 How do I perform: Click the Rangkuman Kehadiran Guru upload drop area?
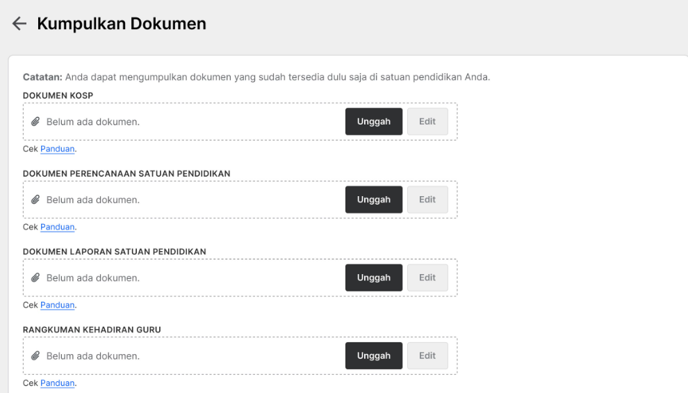pyautogui.click(x=240, y=355)
